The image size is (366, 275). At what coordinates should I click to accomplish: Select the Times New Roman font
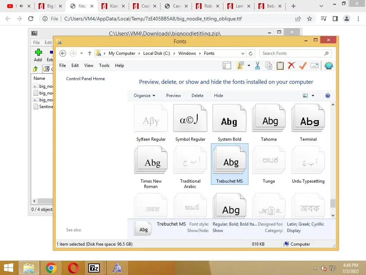tap(151, 167)
